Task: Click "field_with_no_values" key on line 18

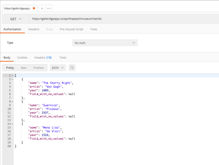Action: tap(47, 139)
